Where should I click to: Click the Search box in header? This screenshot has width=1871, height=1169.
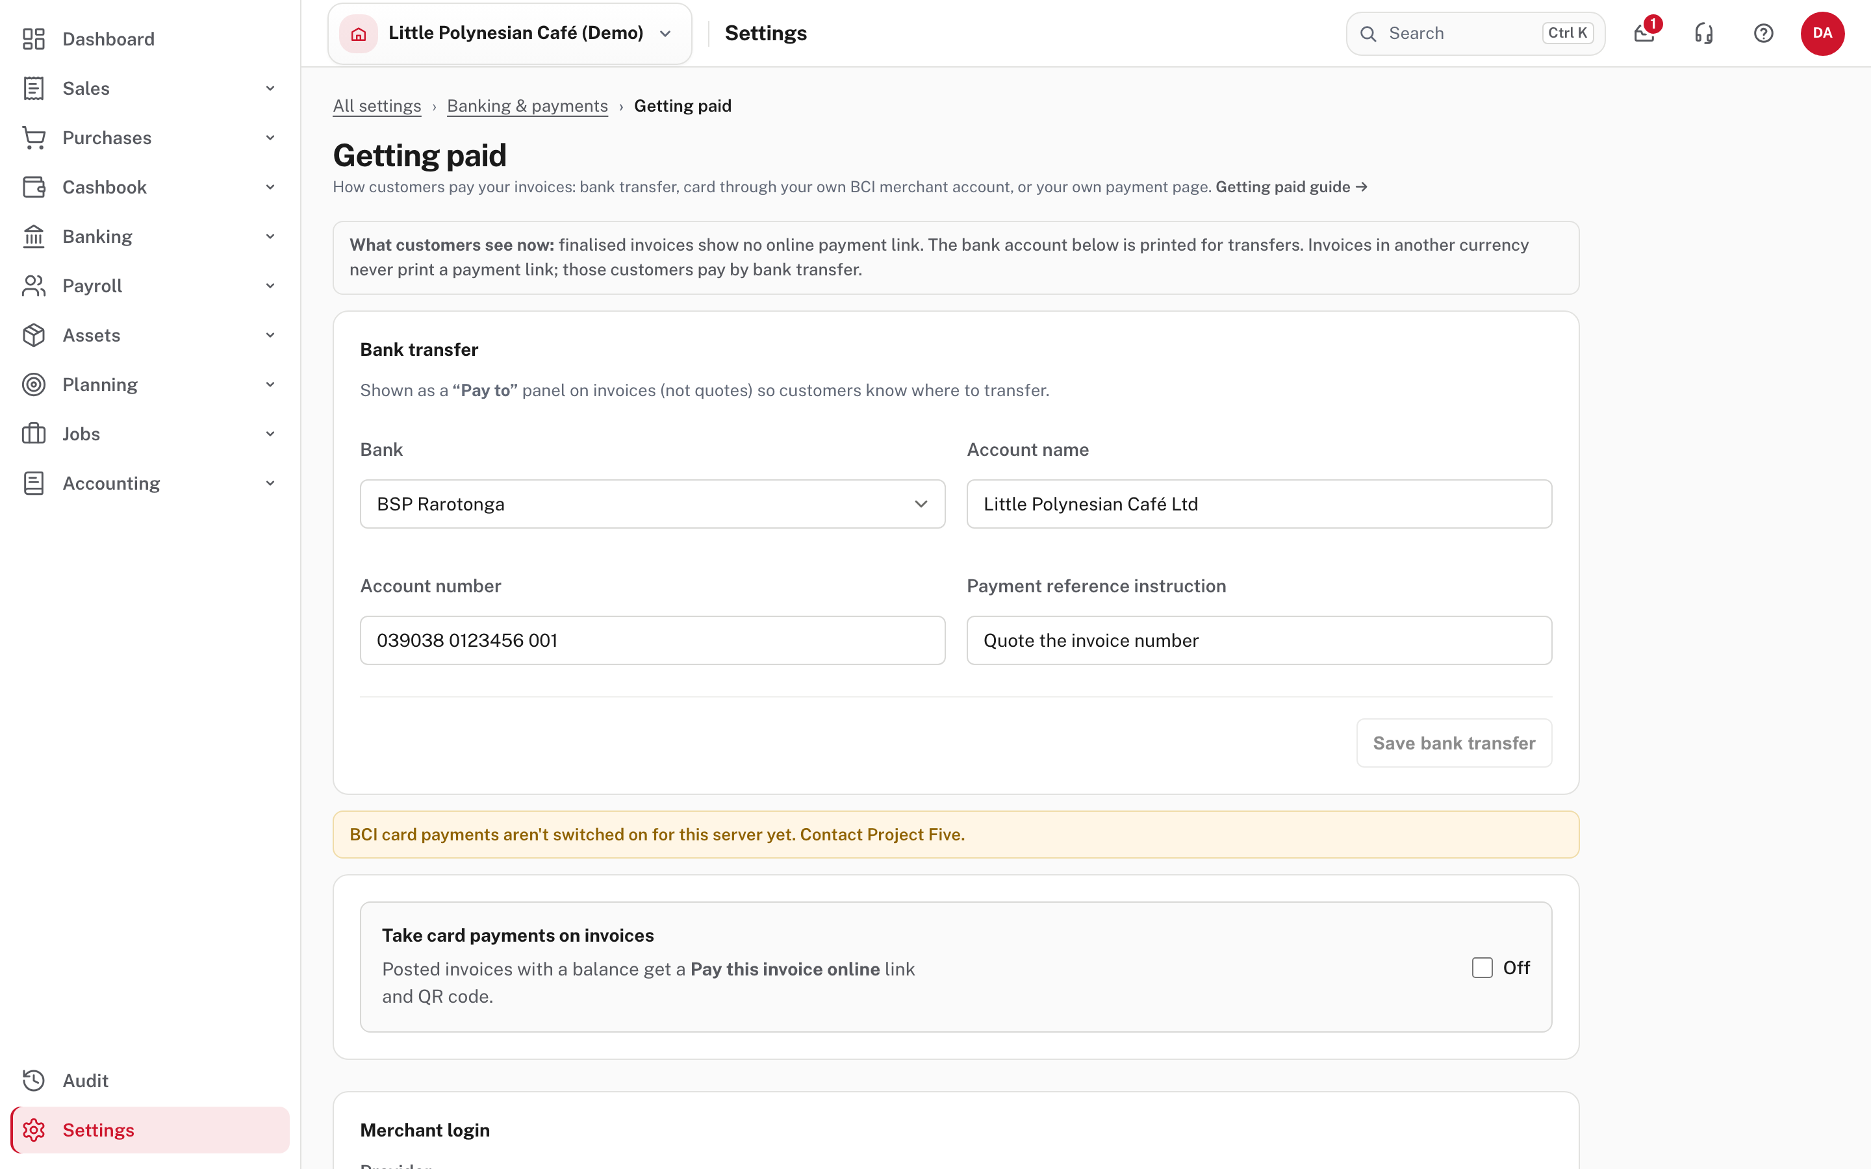click(1475, 33)
